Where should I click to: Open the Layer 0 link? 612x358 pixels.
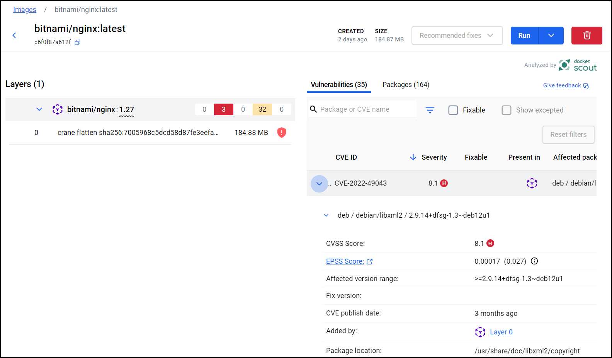coord(501,332)
